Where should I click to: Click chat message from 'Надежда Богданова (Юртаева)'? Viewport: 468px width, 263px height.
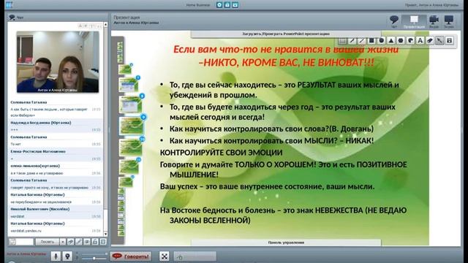coord(56,126)
